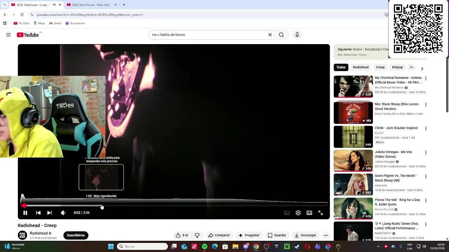Play the Pierce The Veil King for a Day title

pos(397,202)
